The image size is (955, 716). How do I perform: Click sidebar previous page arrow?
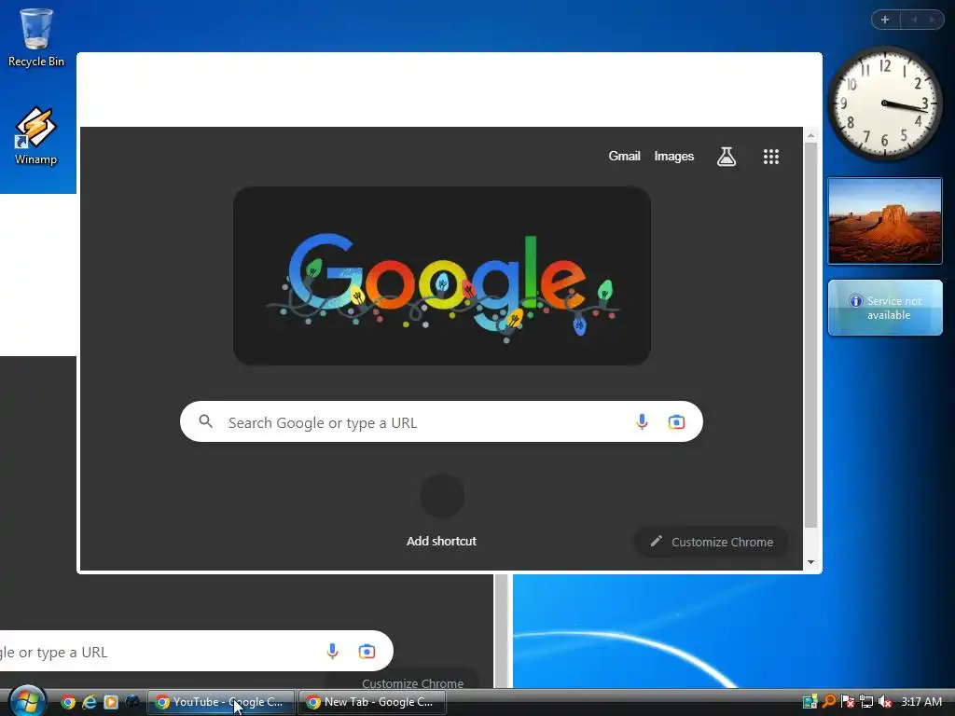[x=914, y=20]
